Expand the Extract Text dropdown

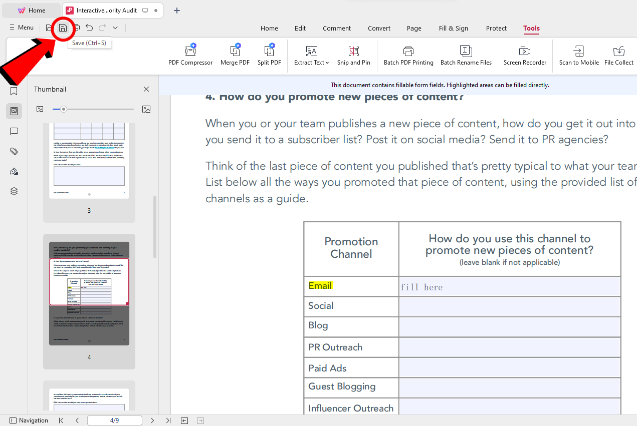click(x=311, y=55)
